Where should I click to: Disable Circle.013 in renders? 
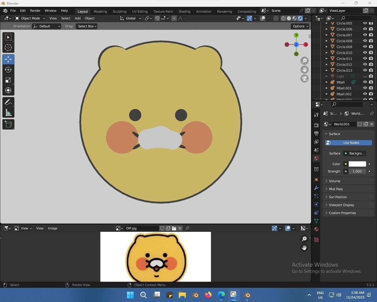(371, 70)
